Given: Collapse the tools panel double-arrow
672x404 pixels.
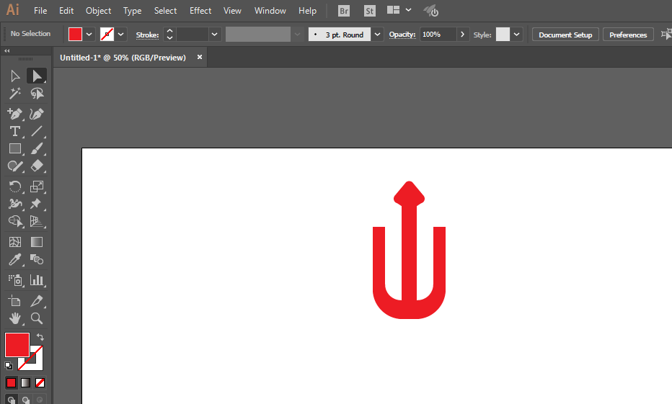Looking at the screenshot, I should click(7, 50).
